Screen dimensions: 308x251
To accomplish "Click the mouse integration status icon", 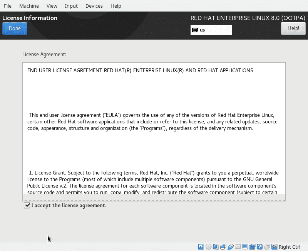I will (267, 246).
